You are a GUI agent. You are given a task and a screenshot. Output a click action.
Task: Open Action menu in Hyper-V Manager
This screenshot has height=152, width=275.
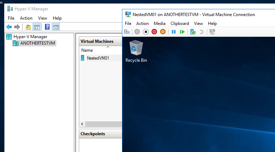[26, 18]
